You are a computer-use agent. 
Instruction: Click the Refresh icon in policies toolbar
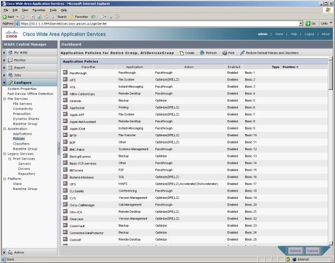tap(202, 53)
